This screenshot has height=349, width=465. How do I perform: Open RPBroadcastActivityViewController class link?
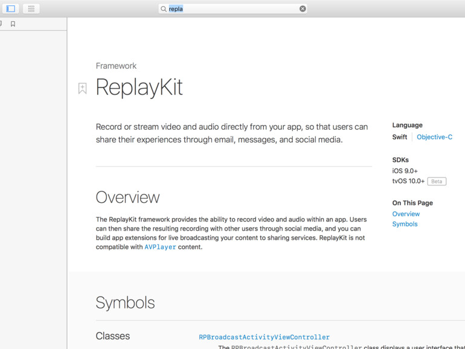[265, 337]
